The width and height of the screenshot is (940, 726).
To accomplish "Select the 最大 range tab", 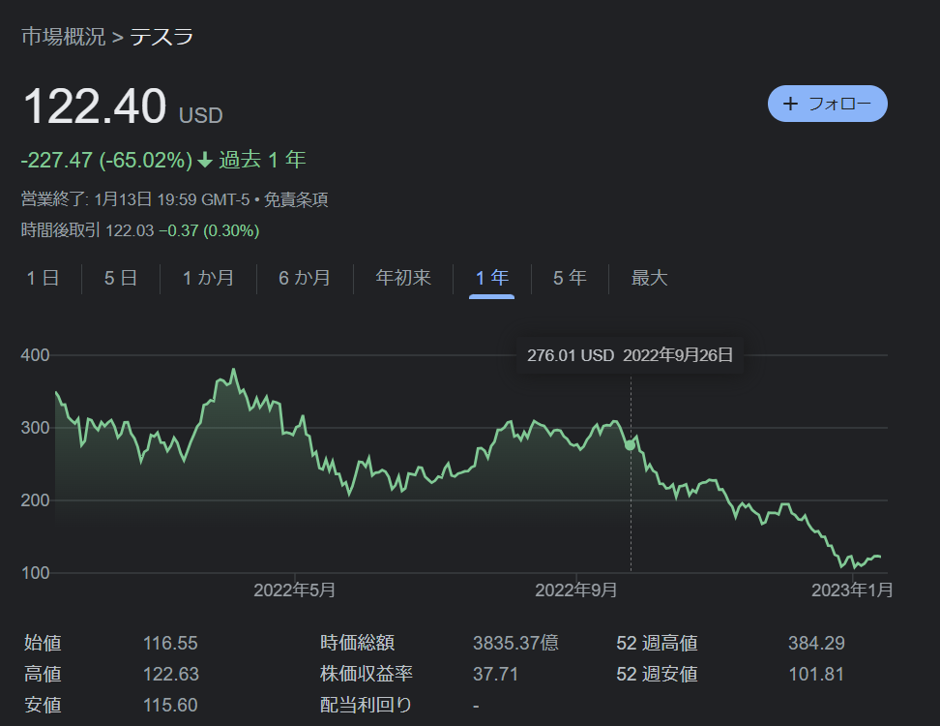I will coord(649,278).
